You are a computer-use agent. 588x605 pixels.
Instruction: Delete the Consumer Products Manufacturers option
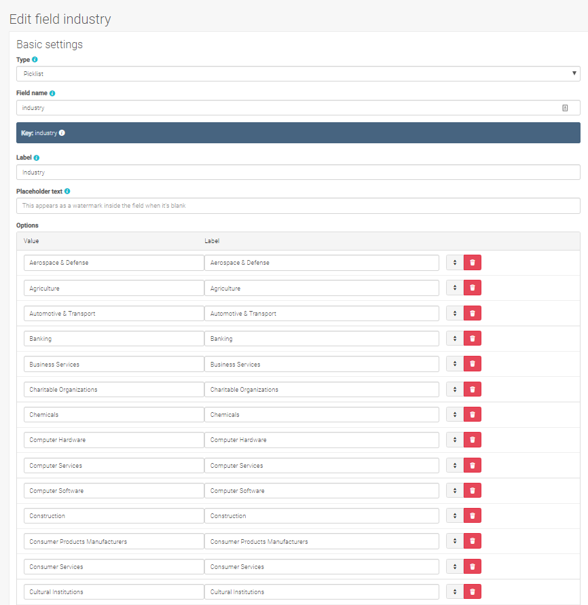tap(473, 541)
